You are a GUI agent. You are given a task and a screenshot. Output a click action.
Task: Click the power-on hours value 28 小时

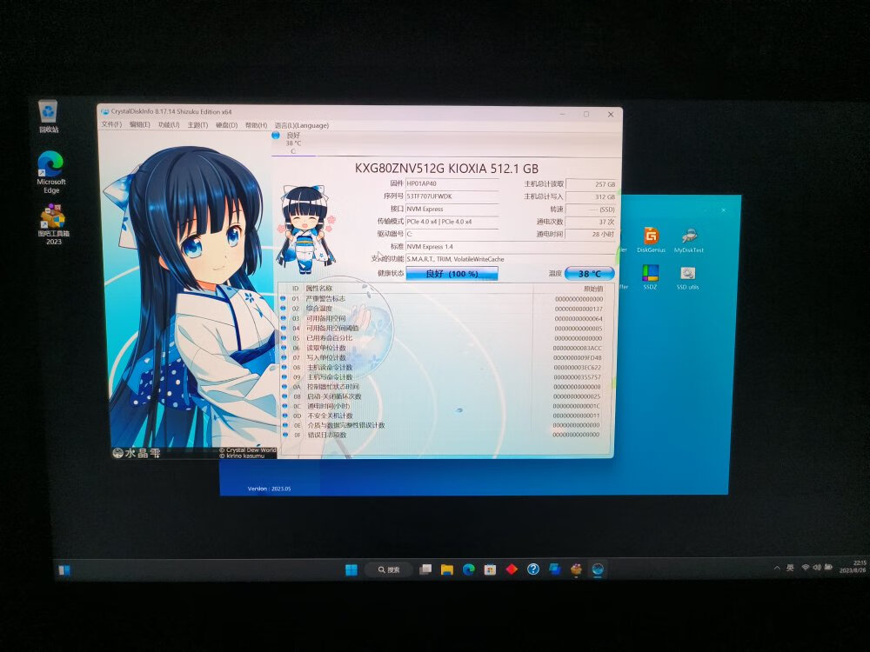click(591, 234)
